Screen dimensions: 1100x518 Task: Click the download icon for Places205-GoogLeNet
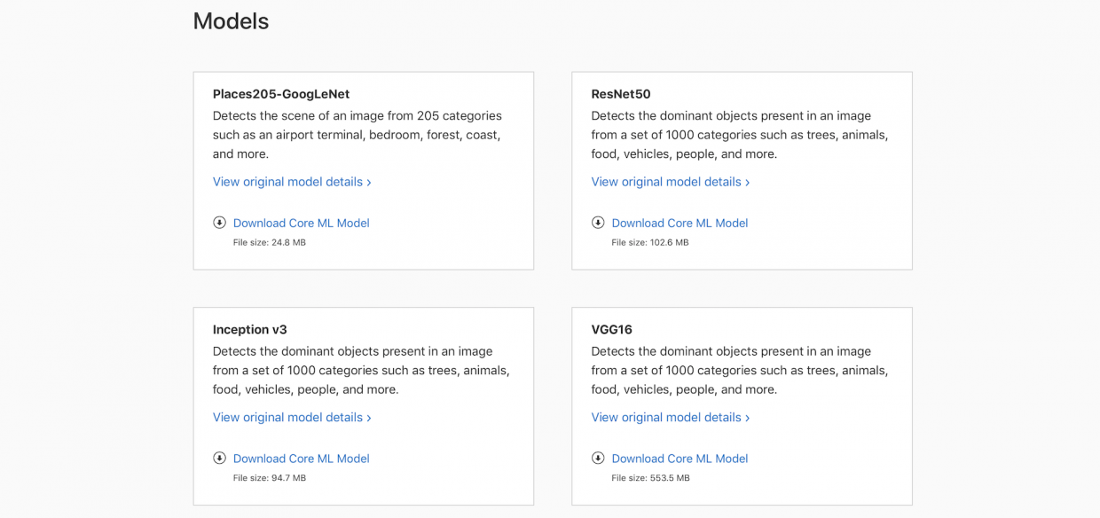point(219,223)
